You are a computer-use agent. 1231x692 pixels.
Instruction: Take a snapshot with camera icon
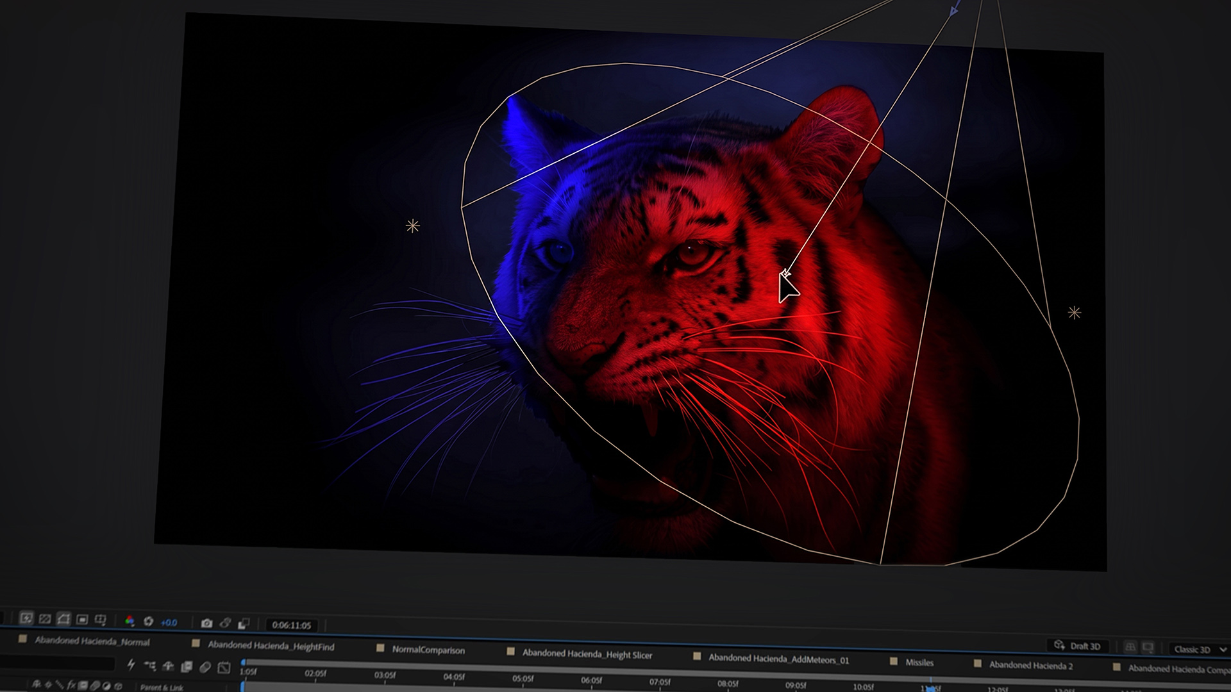point(206,623)
